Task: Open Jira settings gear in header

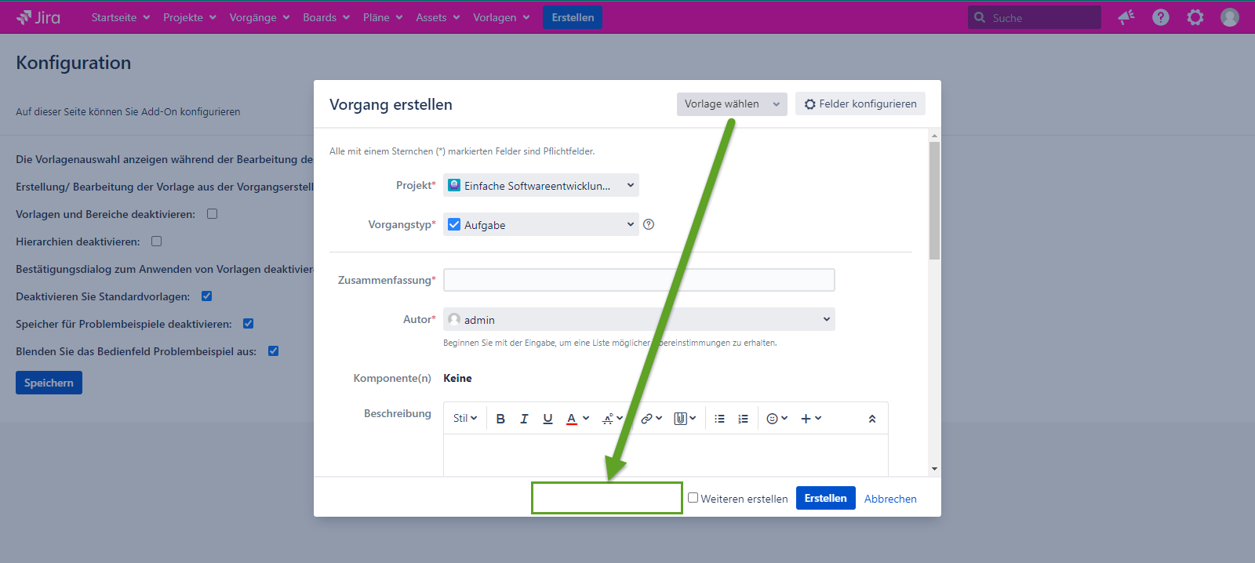Action: pos(1195,17)
